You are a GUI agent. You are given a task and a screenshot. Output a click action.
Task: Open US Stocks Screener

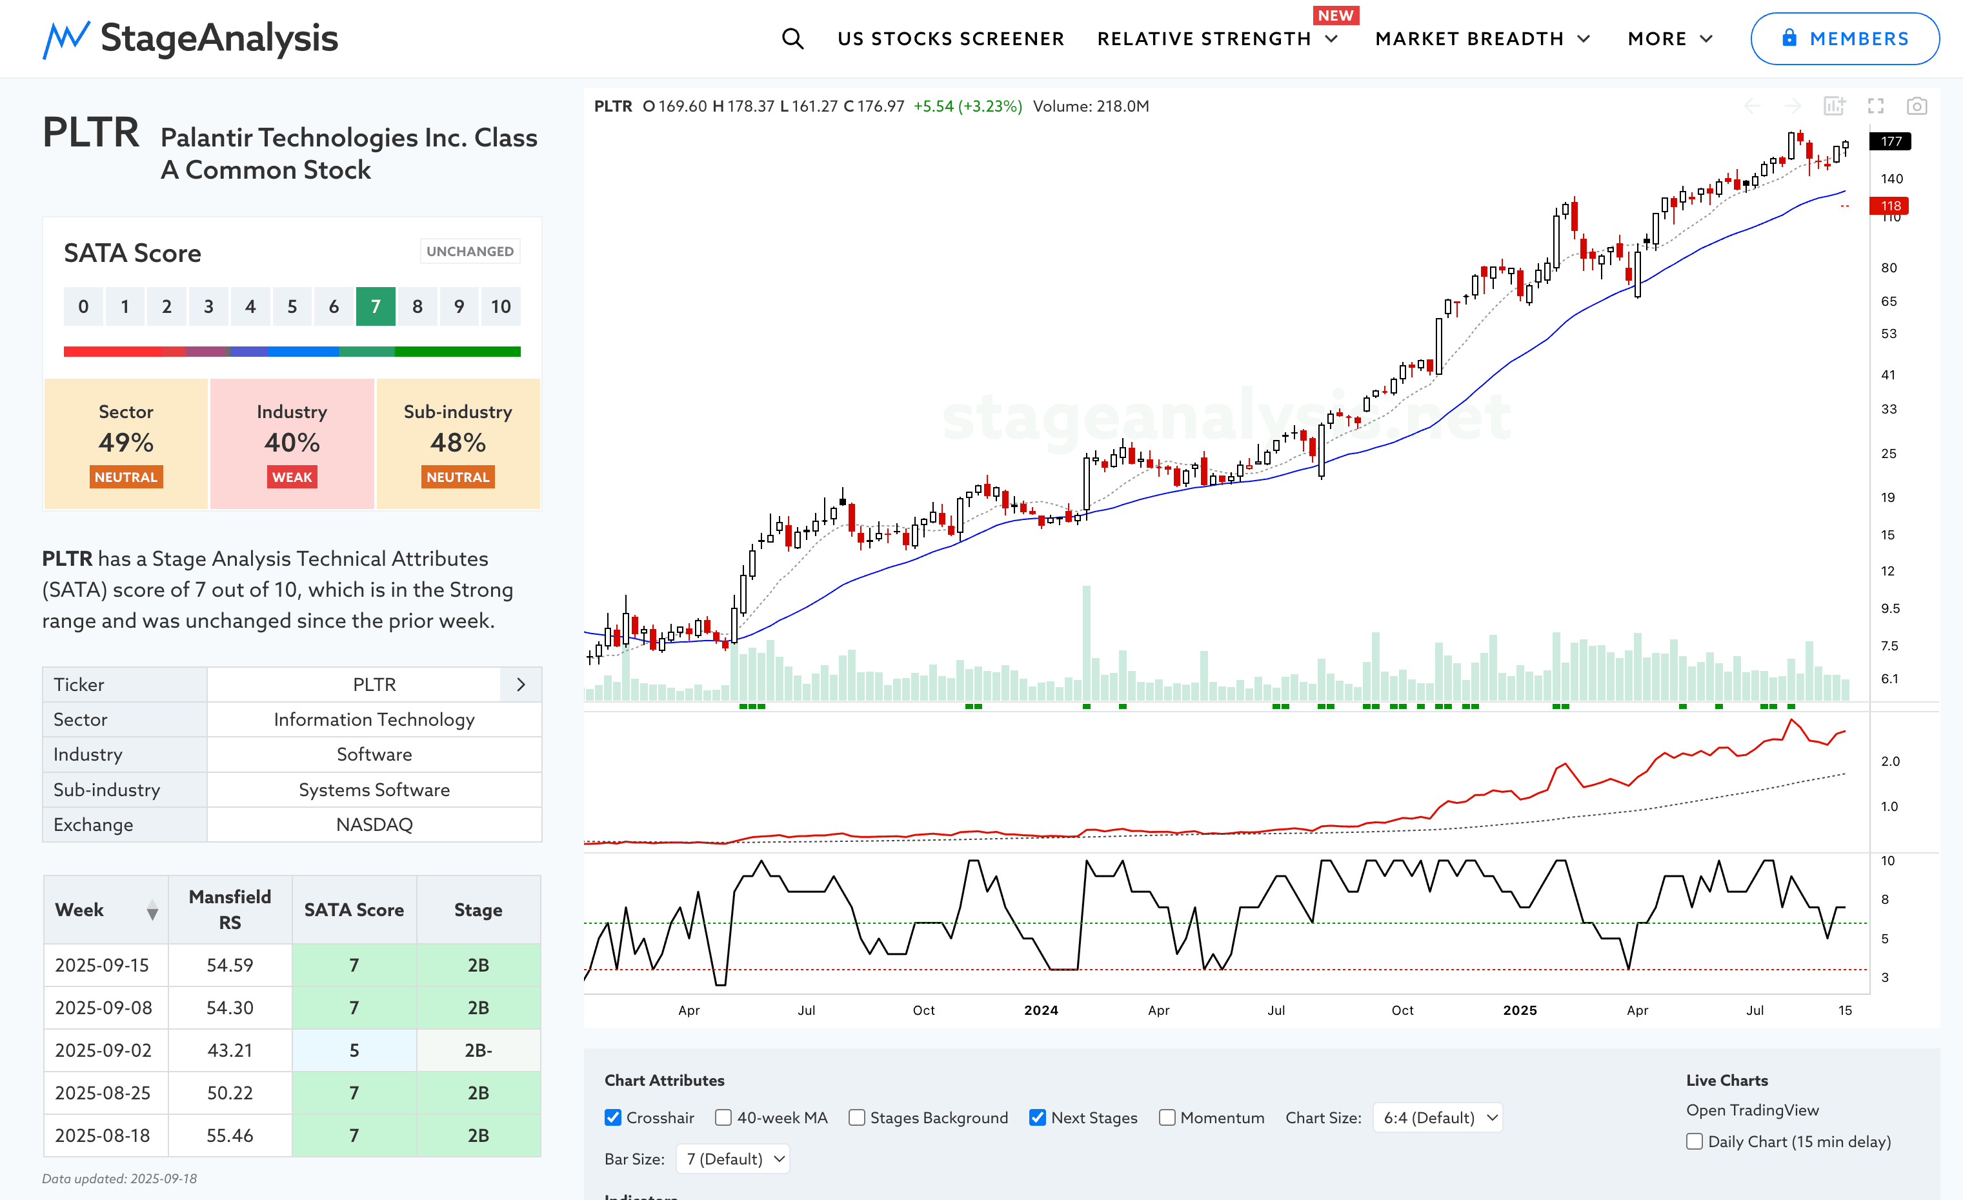coord(951,38)
